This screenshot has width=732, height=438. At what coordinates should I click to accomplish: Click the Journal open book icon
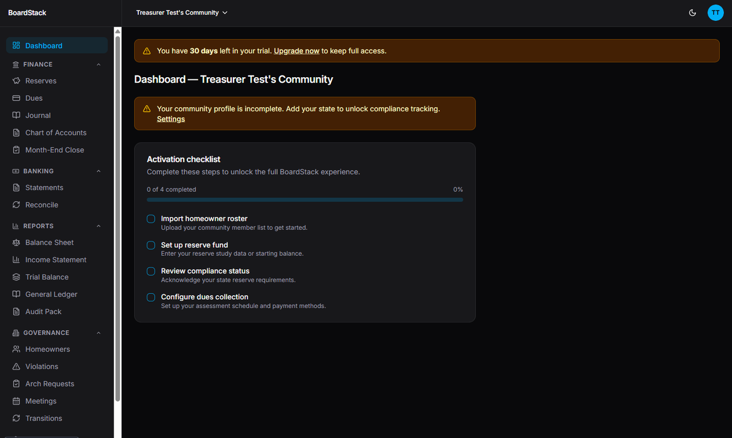pos(16,115)
